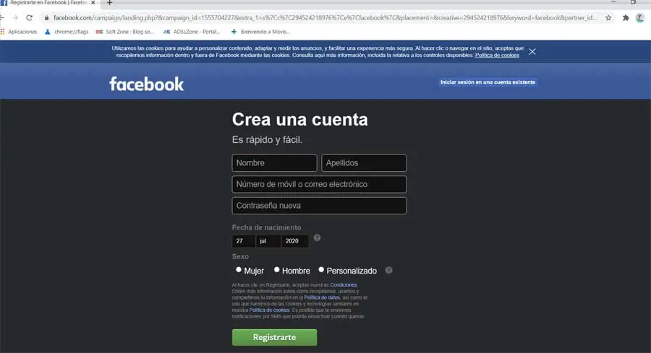Open the Política de cookies link in terms
The width and height of the screenshot is (651, 353).
click(x=270, y=310)
